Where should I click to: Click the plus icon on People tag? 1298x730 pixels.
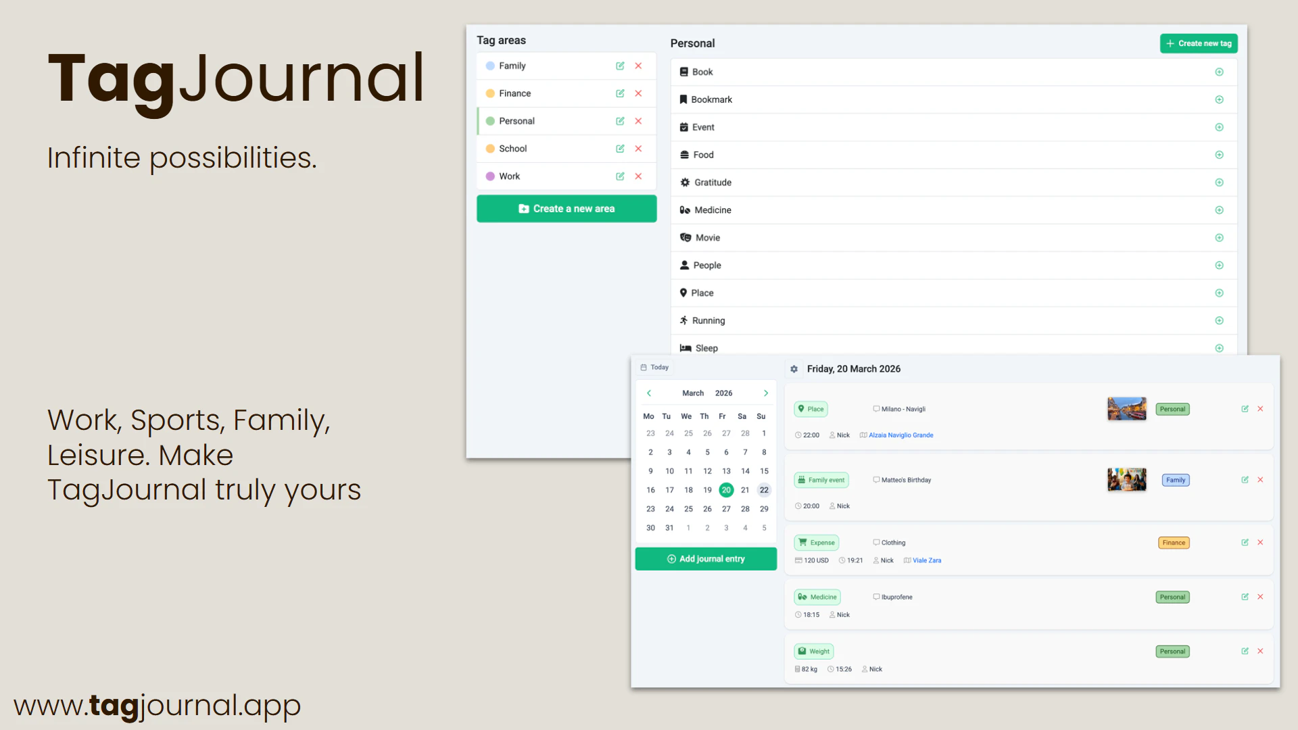tap(1219, 266)
